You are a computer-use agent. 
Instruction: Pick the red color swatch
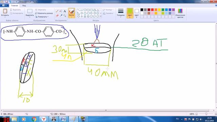pyautogui.click(x=152, y=9)
